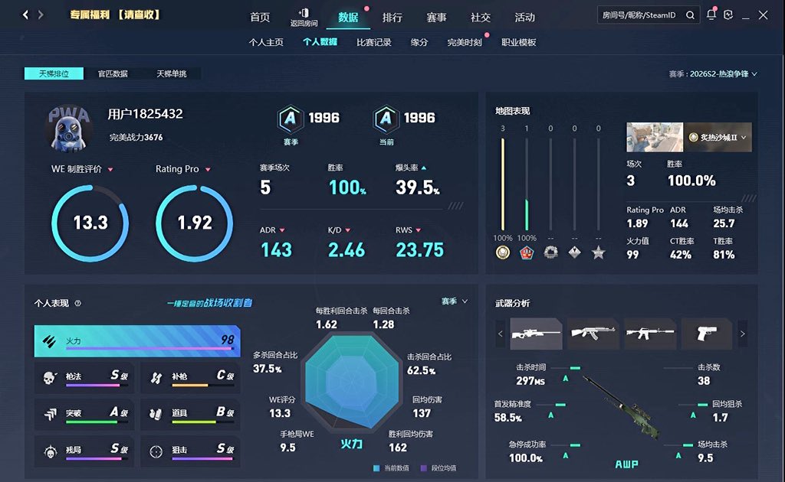785x482 pixels.
Task: Open the 数据 data tab
Action: tap(348, 18)
